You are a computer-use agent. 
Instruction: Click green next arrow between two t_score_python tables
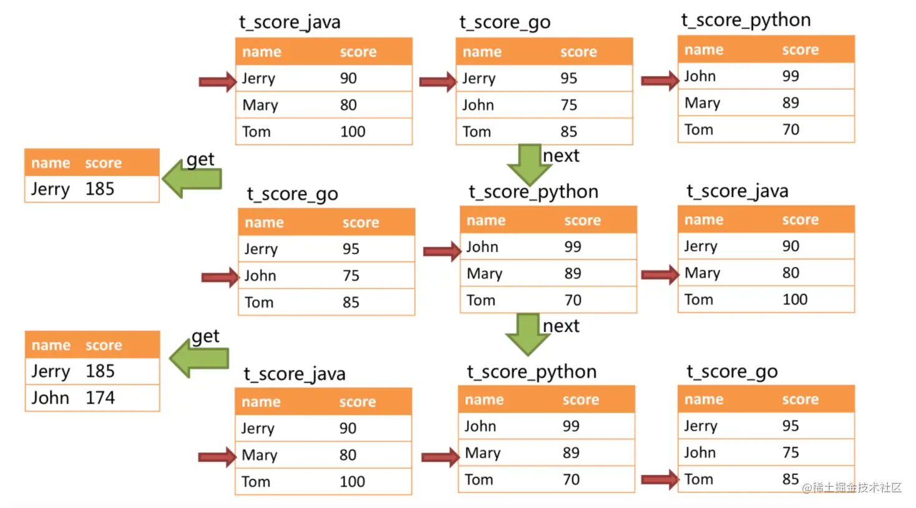point(528,334)
